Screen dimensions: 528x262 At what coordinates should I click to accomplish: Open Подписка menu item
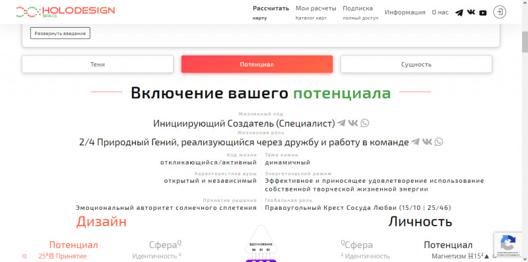[360, 13]
